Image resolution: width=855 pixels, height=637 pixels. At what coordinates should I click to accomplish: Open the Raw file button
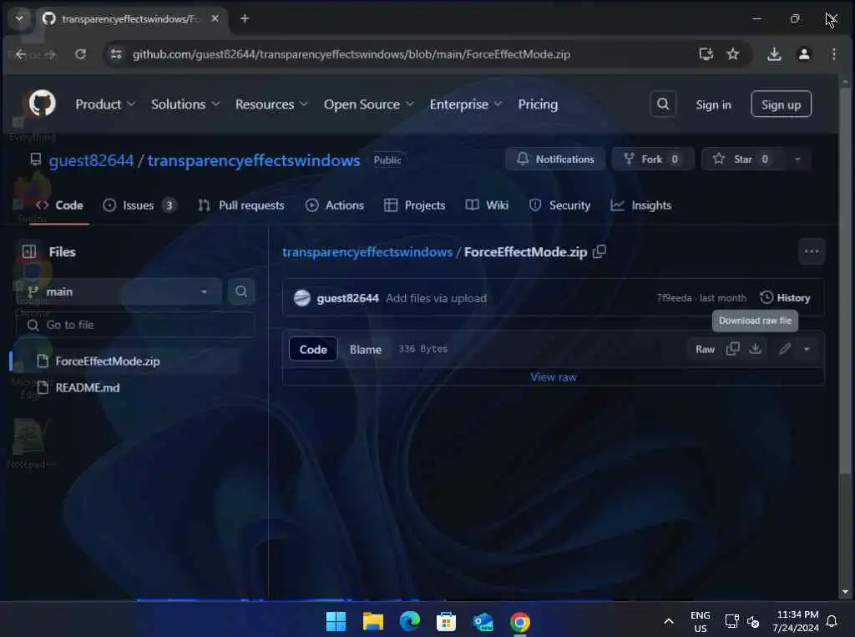pyautogui.click(x=705, y=349)
